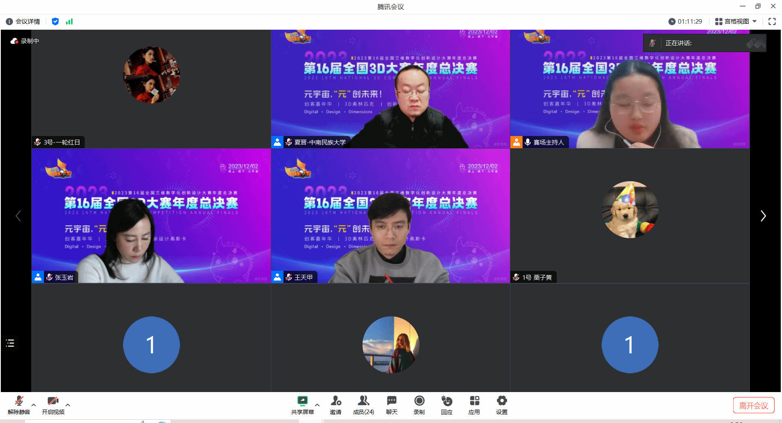This screenshot has width=782, height=423.
Task: Expand video options arrow beside 开启视频
Action: pos(68,405)
